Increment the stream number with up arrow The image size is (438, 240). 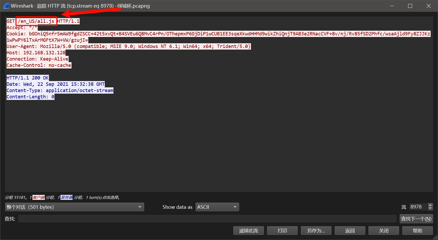(x=430, y=205)
